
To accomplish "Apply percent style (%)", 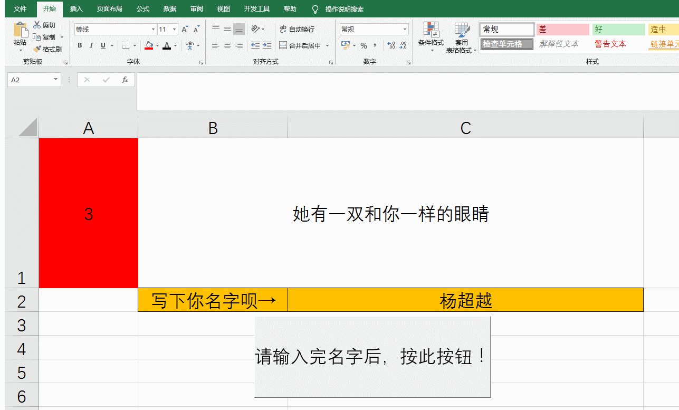I will [364, 45].
